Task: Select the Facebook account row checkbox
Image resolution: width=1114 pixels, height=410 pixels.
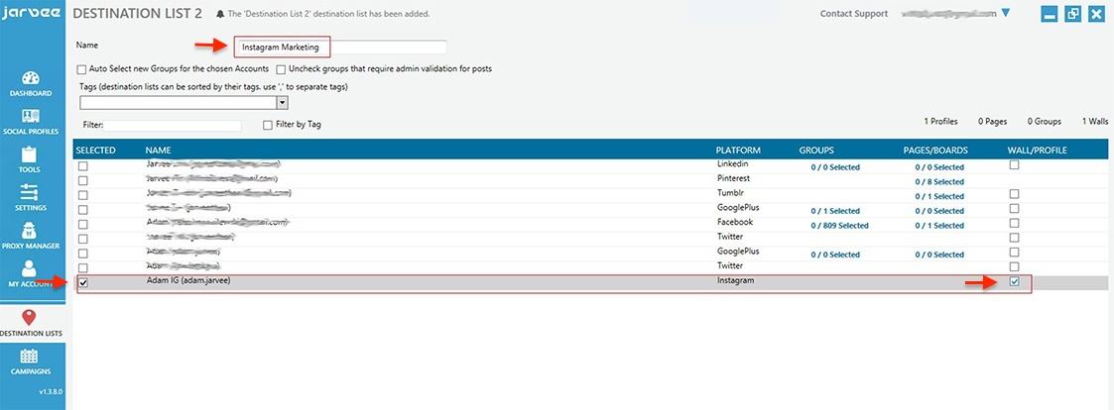Action: coord(83,224)
